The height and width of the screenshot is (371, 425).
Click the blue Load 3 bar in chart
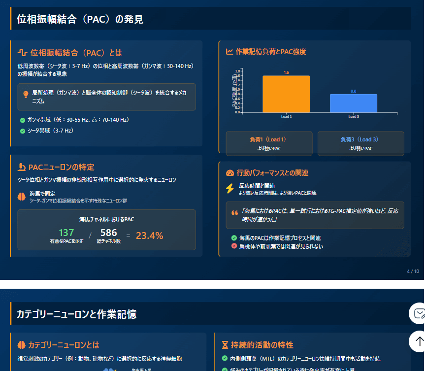(354, 103)
